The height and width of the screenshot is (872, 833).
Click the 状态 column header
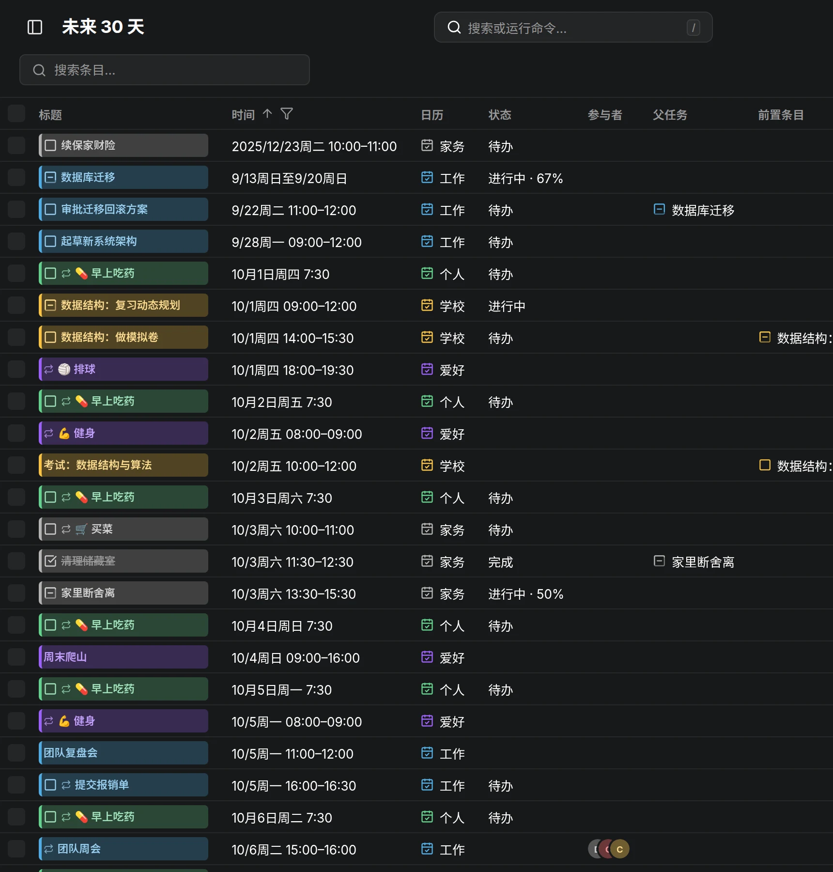coord(500,115)
